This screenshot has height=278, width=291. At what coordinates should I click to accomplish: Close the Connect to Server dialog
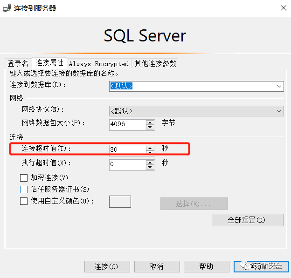coord(283,8)
